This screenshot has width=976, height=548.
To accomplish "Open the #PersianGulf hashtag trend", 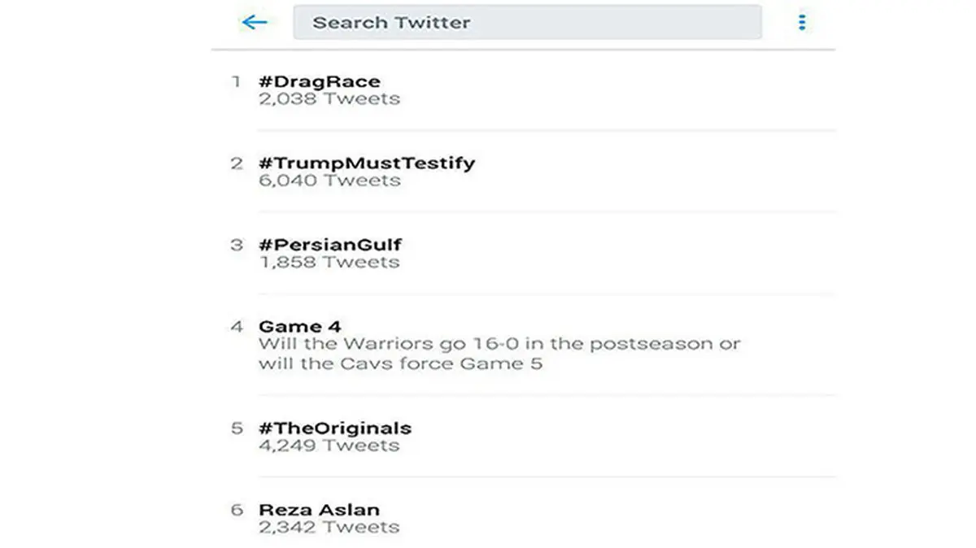I will tap(329, 244).
